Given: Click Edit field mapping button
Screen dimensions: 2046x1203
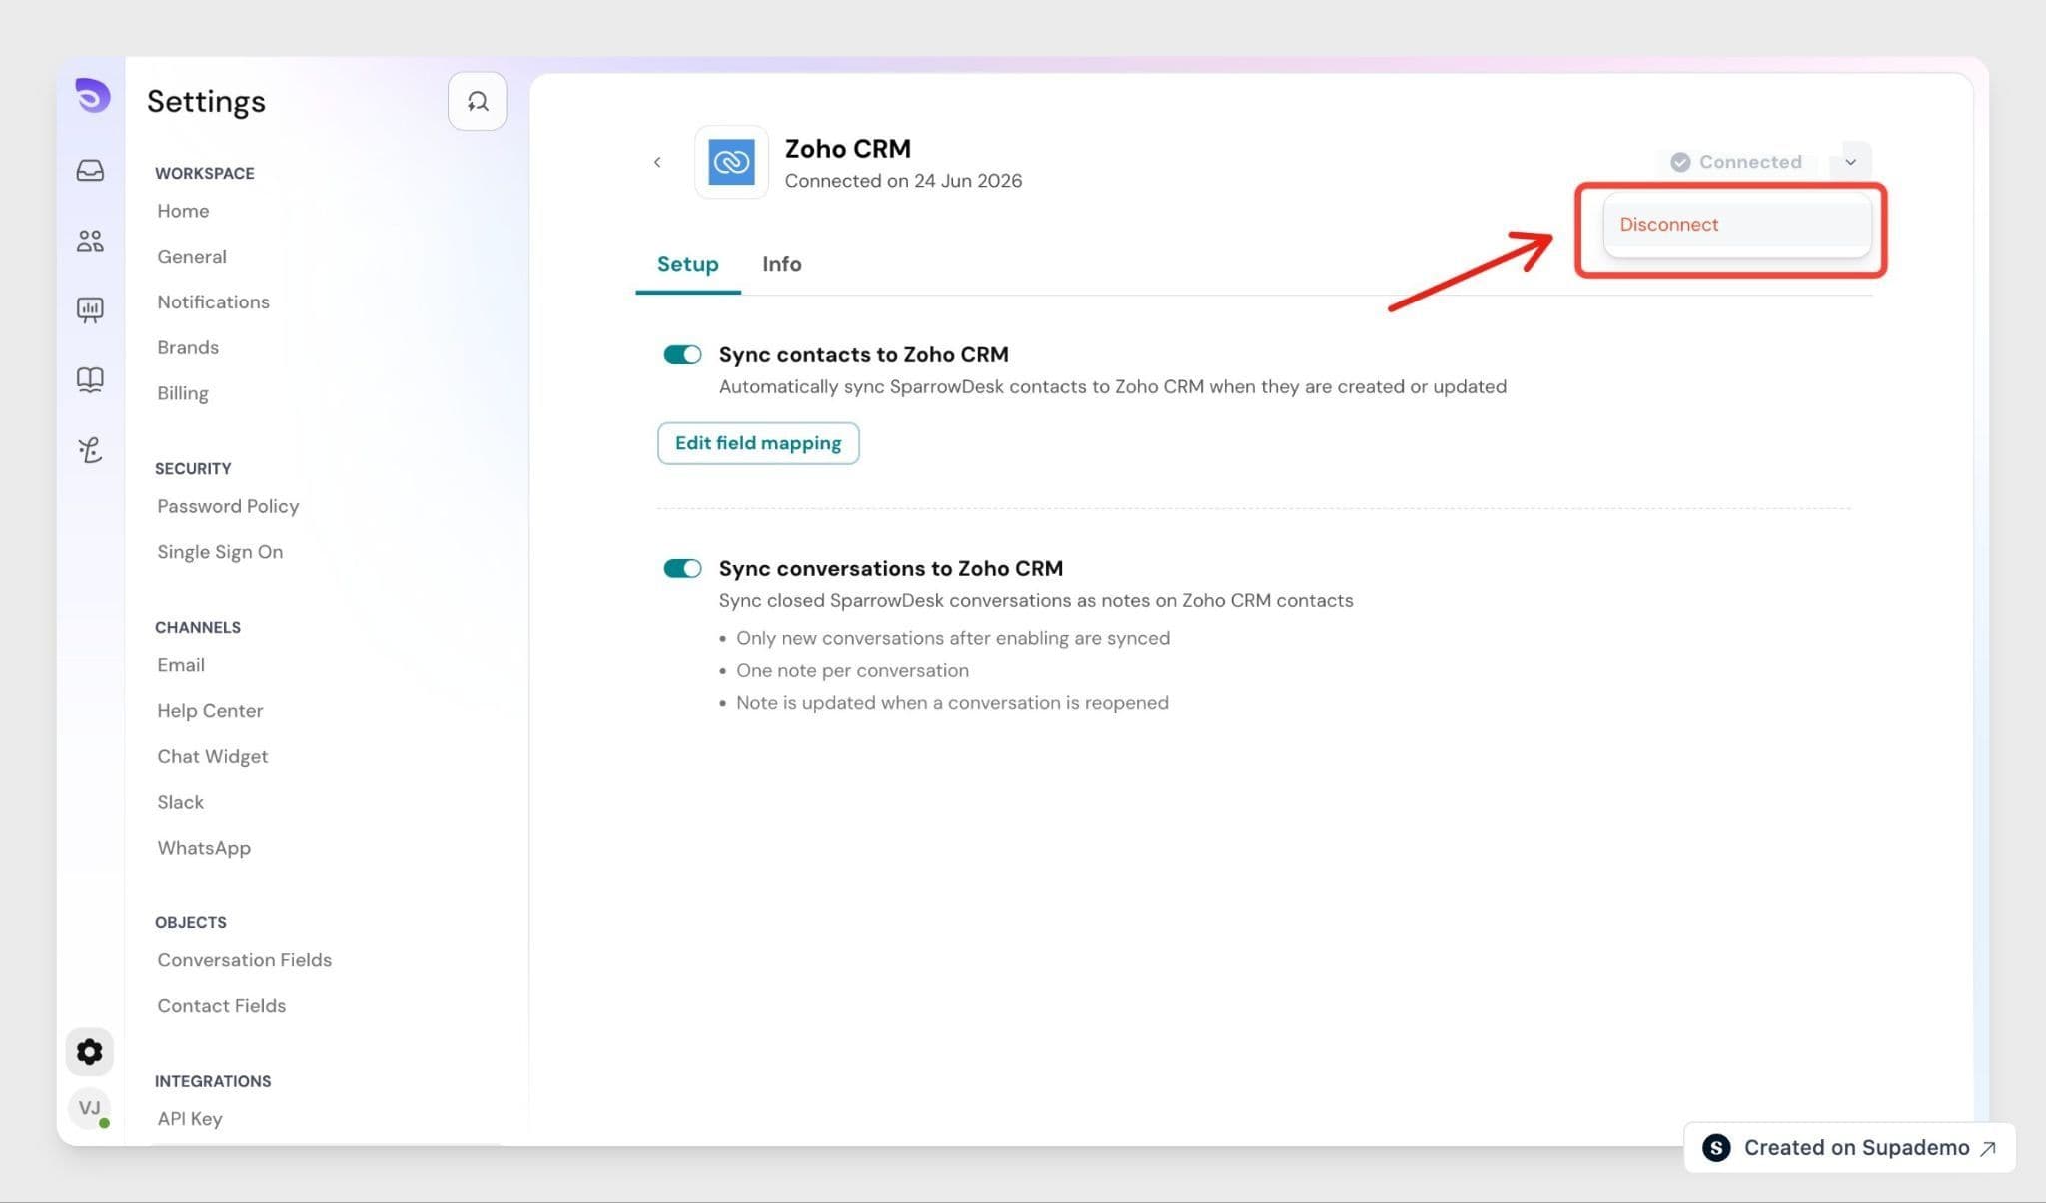Looking at the screenshot, I should coord(758,443).
